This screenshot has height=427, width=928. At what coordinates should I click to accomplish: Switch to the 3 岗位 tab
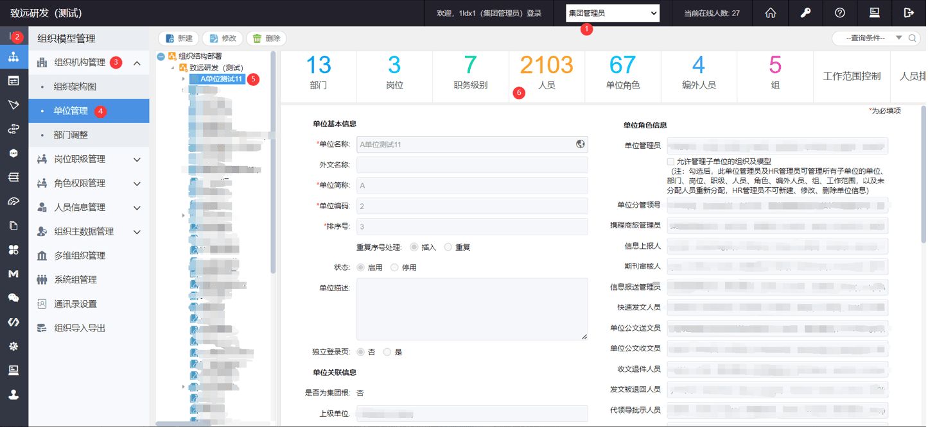(394, 76)
